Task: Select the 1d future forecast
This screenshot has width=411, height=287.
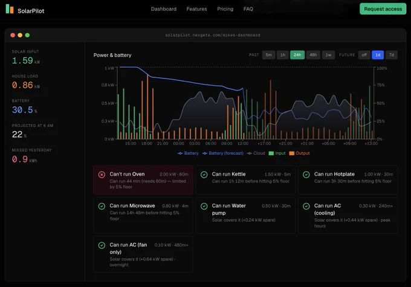Action: pos(378,55)
